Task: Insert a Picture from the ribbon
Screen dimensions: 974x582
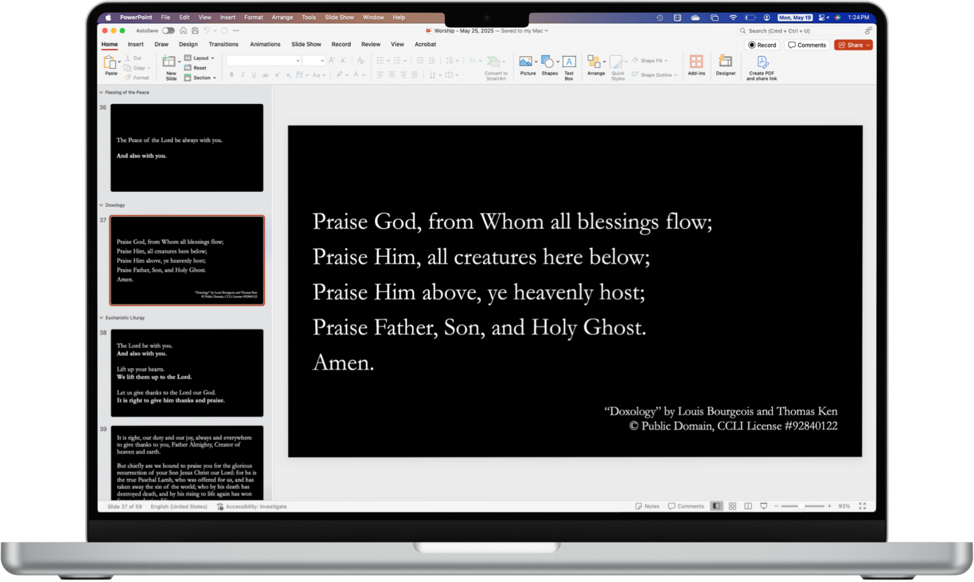Action: pyautogui.click(x=525, y=62)
